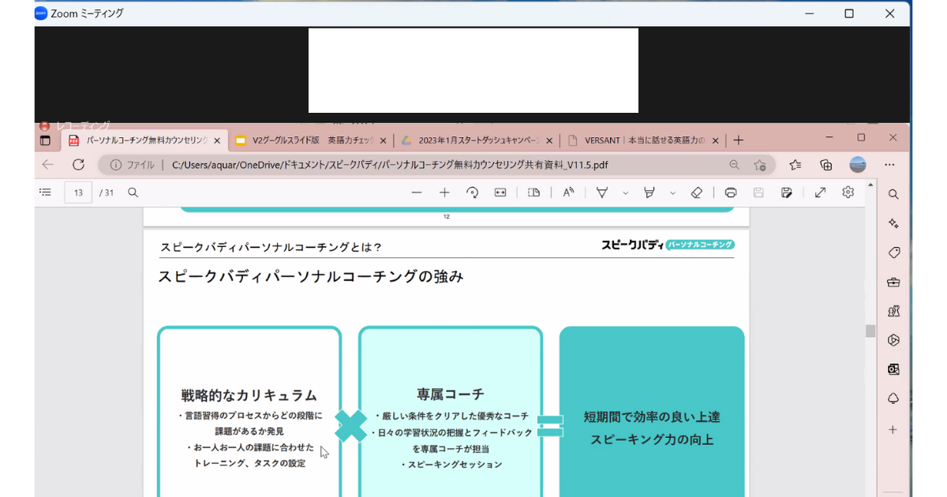Open the Edge sidebar search icon

[893, 194]
